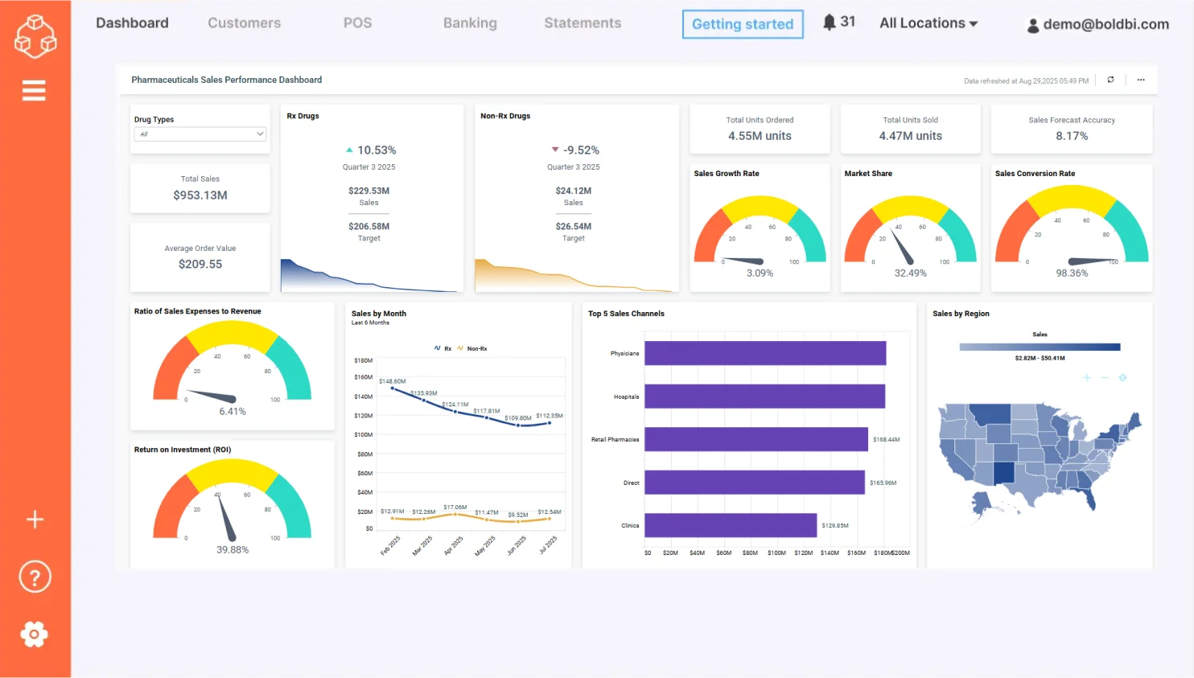
Task: Open the Help question mark in sidebar
Action: 34,576
